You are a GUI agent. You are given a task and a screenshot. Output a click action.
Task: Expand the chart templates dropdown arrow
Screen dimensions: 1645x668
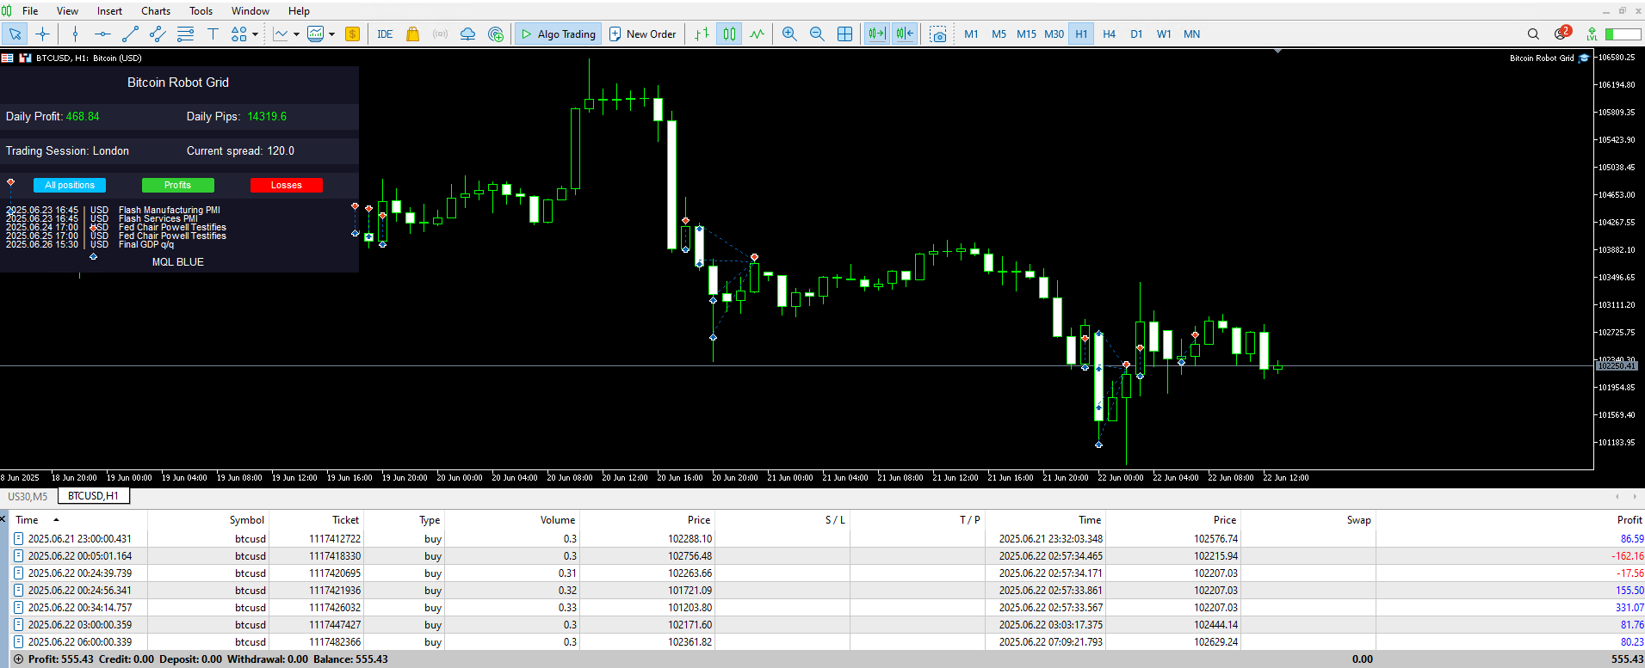pyautogui.click(x=331, y=34)
